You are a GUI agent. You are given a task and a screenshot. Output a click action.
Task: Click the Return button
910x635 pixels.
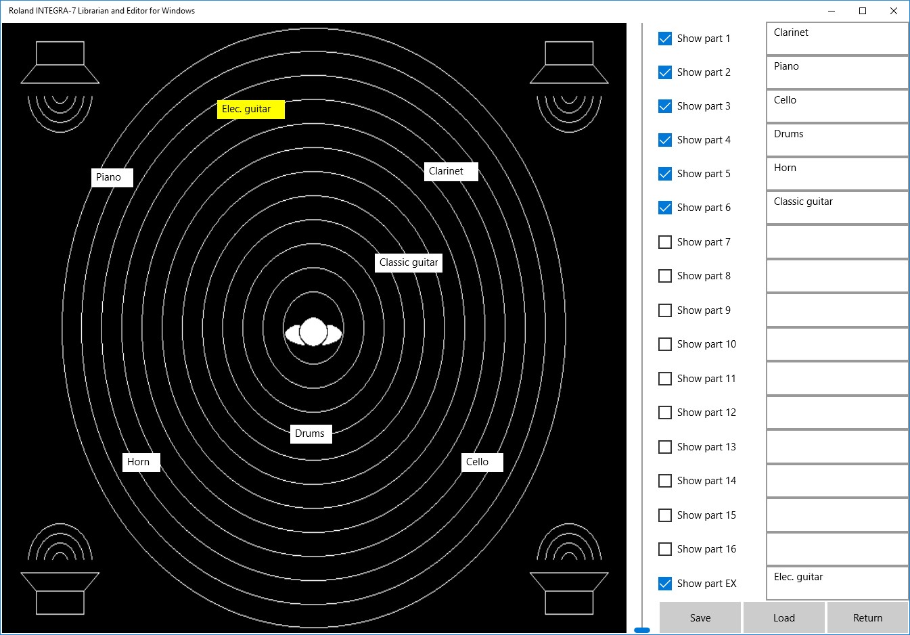(867, 617)
